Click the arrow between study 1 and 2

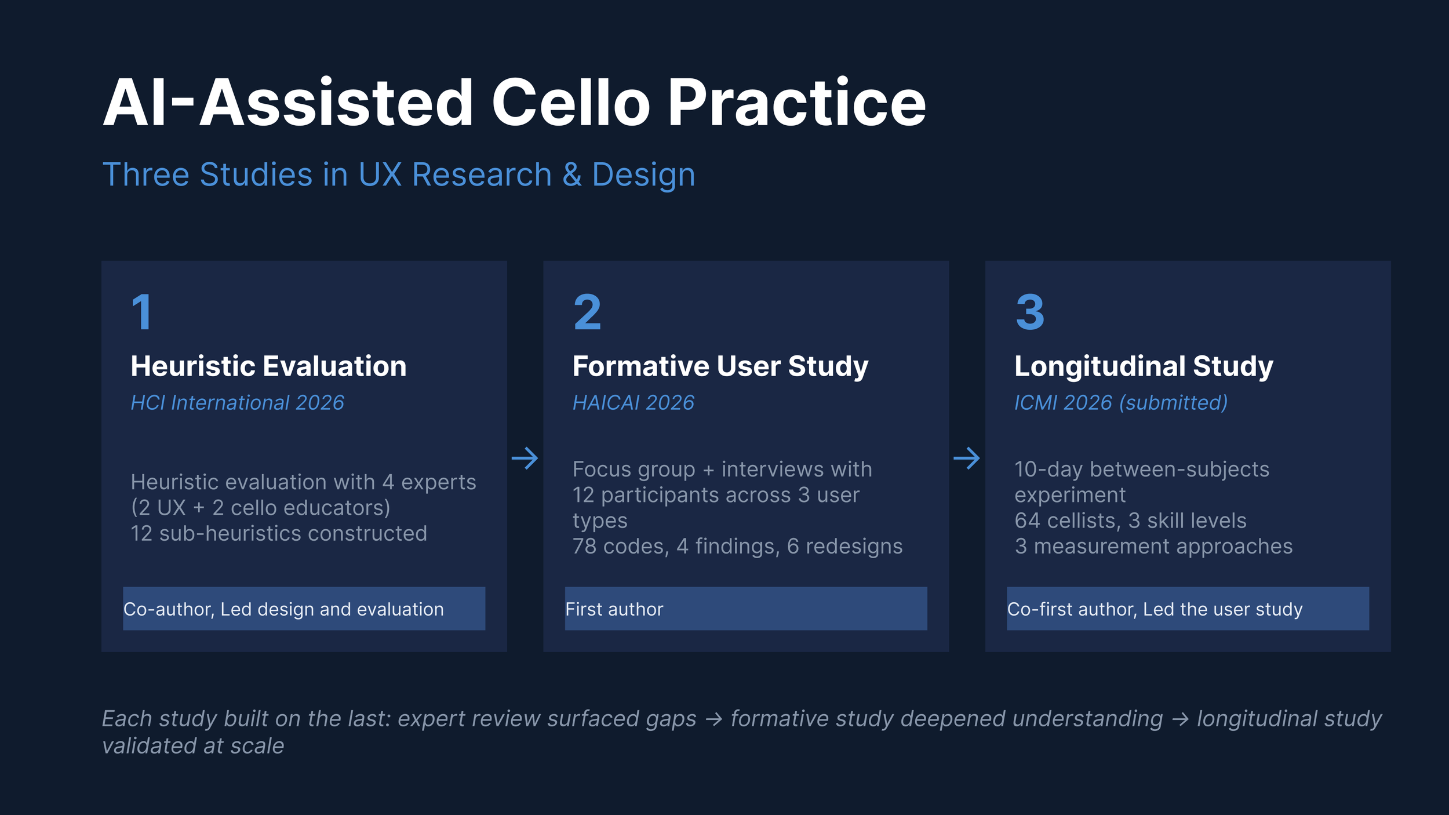coord(525,459)
